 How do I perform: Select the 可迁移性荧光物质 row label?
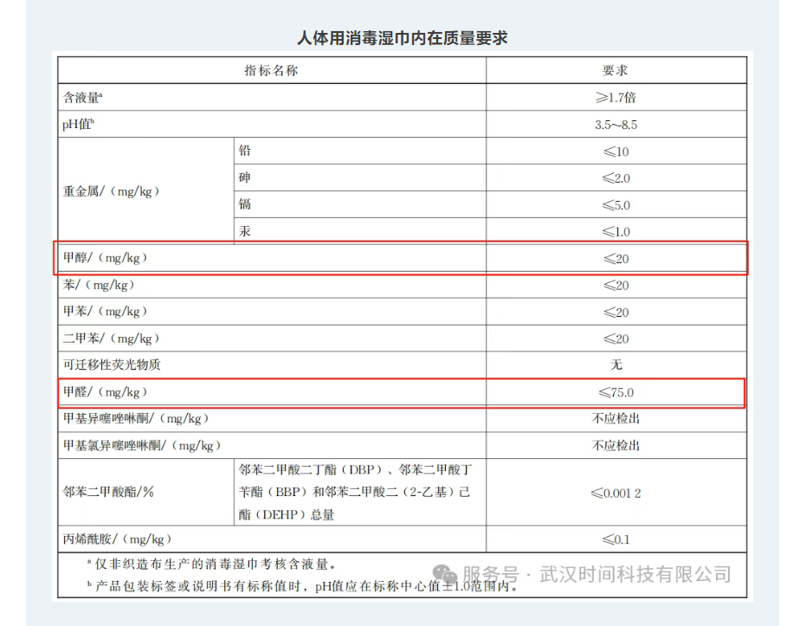pyautogui.click(x=112, y=365)
